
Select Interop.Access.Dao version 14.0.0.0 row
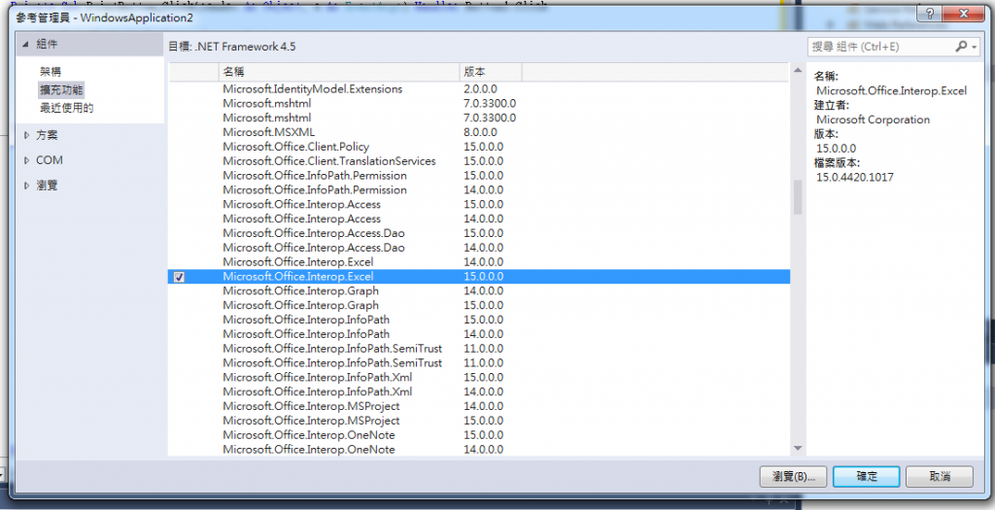tap(478, 248)
